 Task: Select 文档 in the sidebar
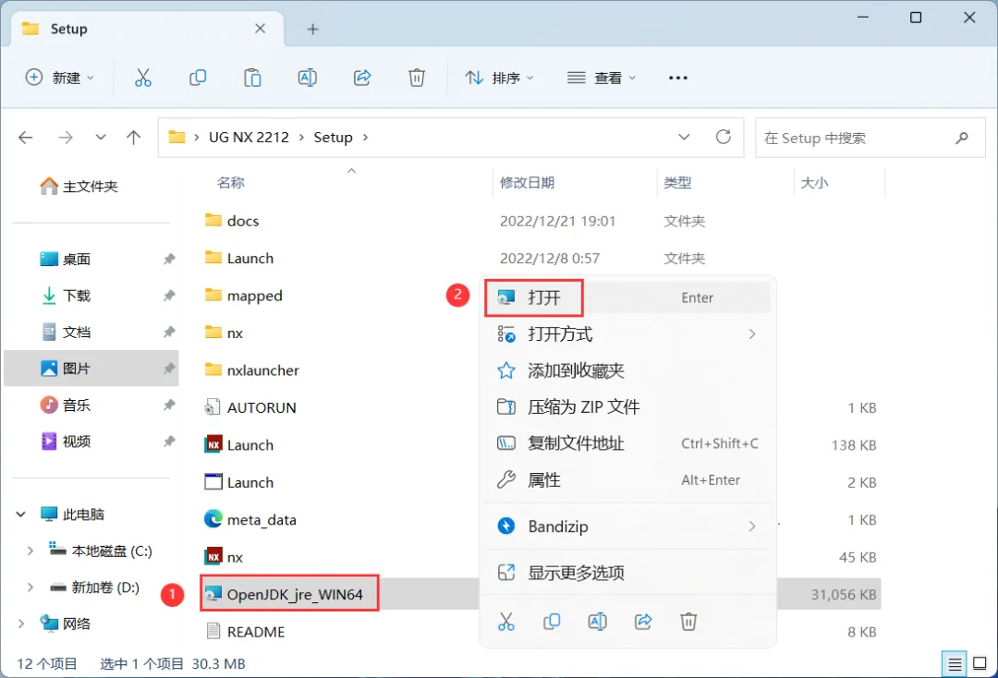coord(66,332)
